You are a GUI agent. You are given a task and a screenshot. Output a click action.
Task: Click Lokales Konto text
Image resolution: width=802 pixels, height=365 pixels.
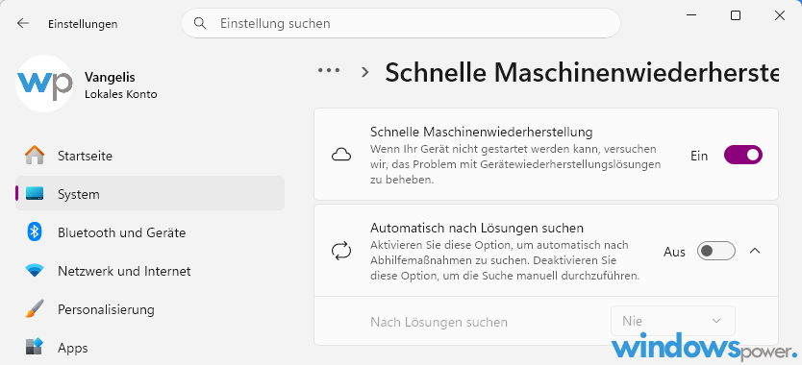121,94
